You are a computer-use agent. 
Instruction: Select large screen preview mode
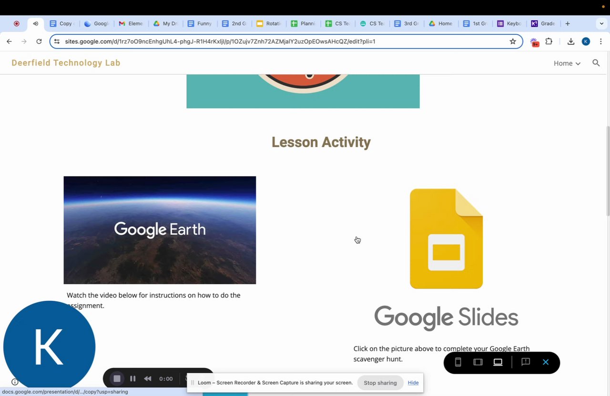coord(498,362)
